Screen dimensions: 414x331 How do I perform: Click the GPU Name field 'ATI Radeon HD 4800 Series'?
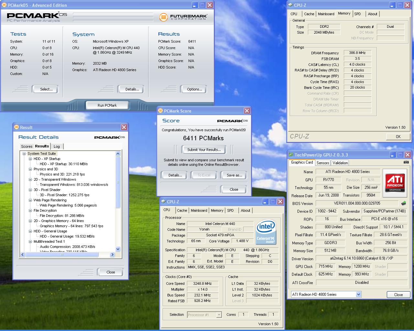point(348,172)
